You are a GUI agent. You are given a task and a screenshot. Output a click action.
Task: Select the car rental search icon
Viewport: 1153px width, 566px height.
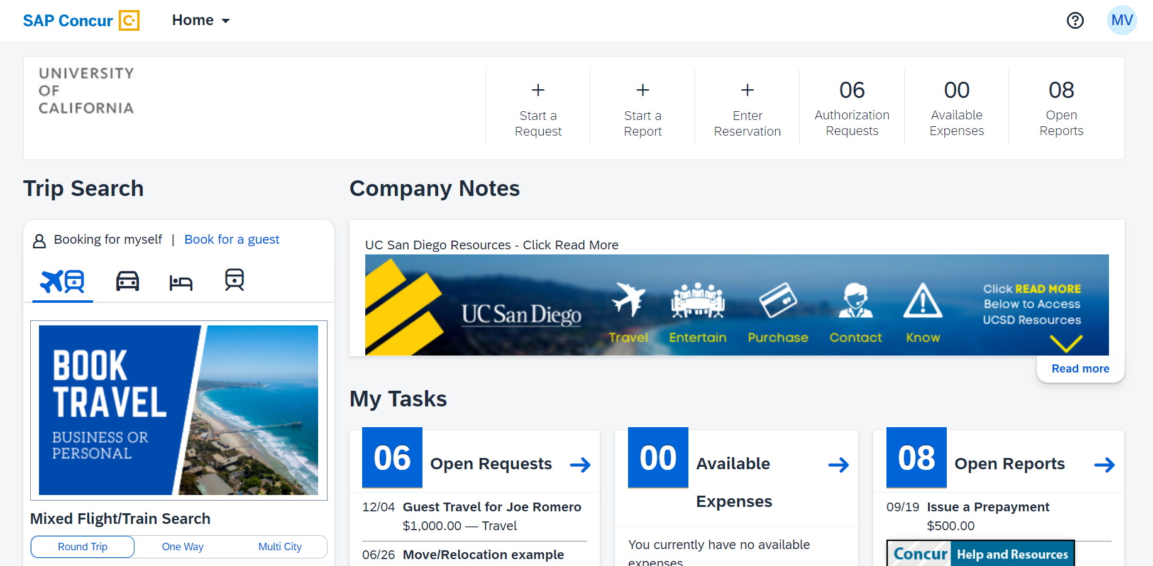[x=128, y=281]
